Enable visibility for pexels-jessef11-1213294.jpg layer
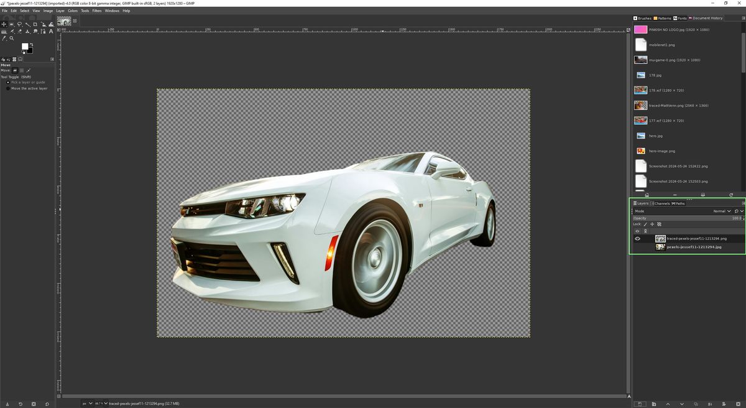This screenshot has width=746, height=408. tap(637, 247)
